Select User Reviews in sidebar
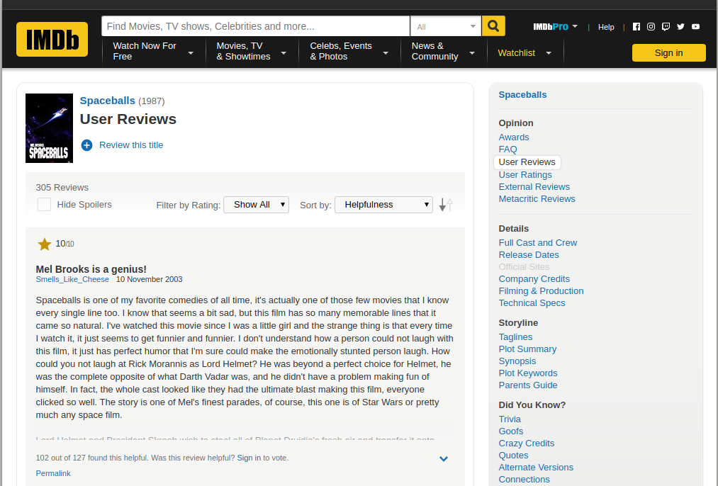Viewport: 718px width, 486px height. (527, 162)
